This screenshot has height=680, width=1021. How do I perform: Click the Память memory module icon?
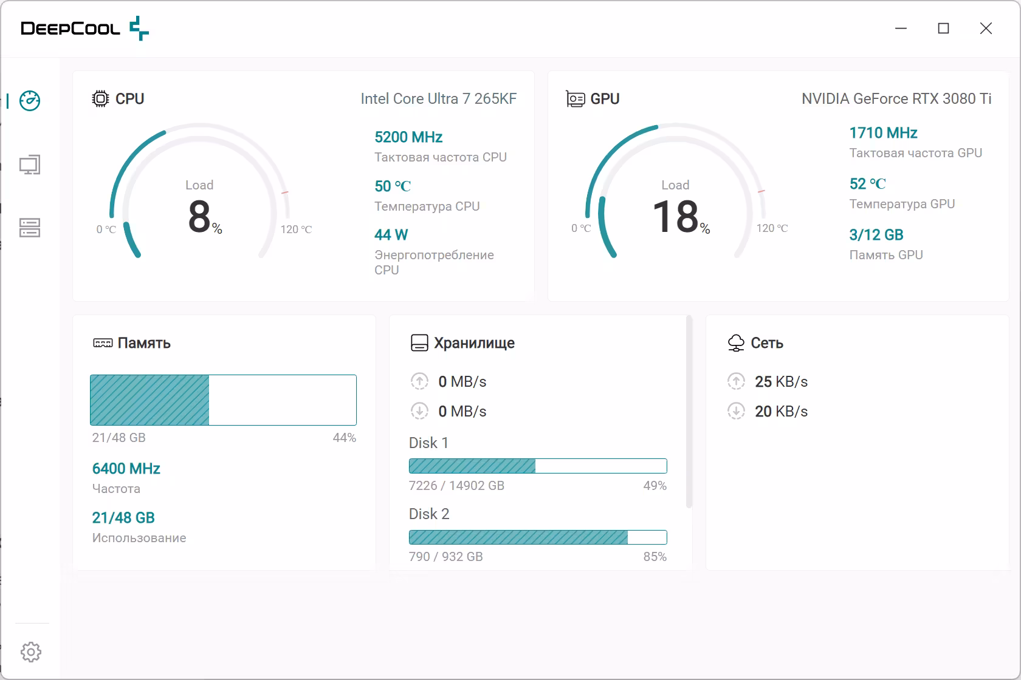coord(103,343)
